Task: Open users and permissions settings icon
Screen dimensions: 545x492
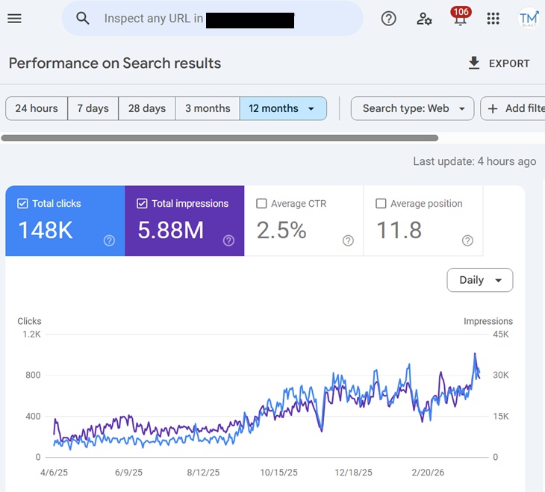Action: point(424,19)
